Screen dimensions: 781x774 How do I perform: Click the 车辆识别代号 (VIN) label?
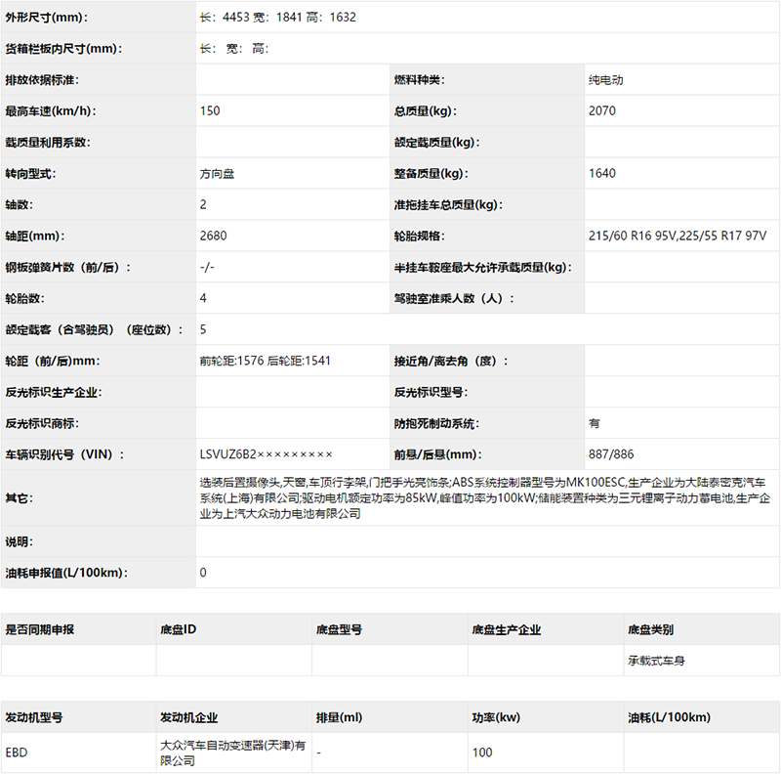64,454
